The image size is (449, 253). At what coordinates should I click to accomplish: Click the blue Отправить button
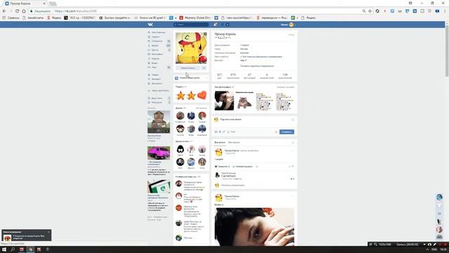(287, 132)
